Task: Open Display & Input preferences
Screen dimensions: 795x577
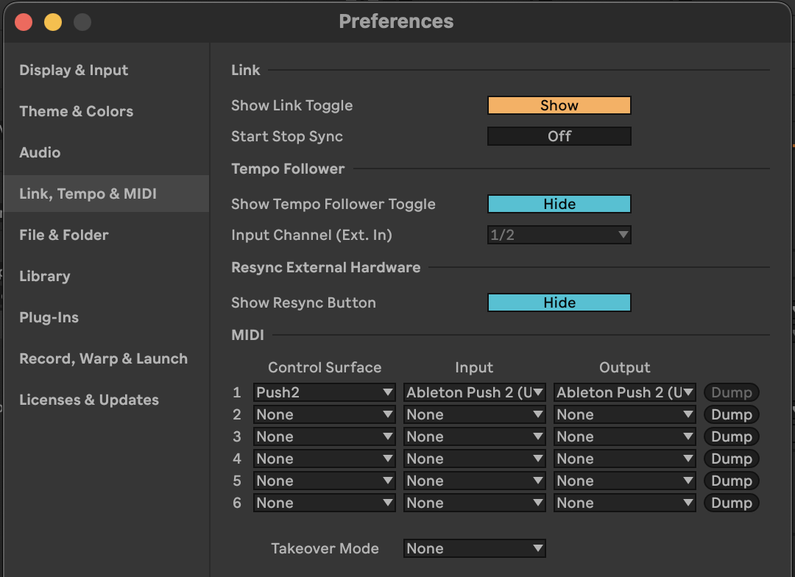Action: [x=73, y=70]
